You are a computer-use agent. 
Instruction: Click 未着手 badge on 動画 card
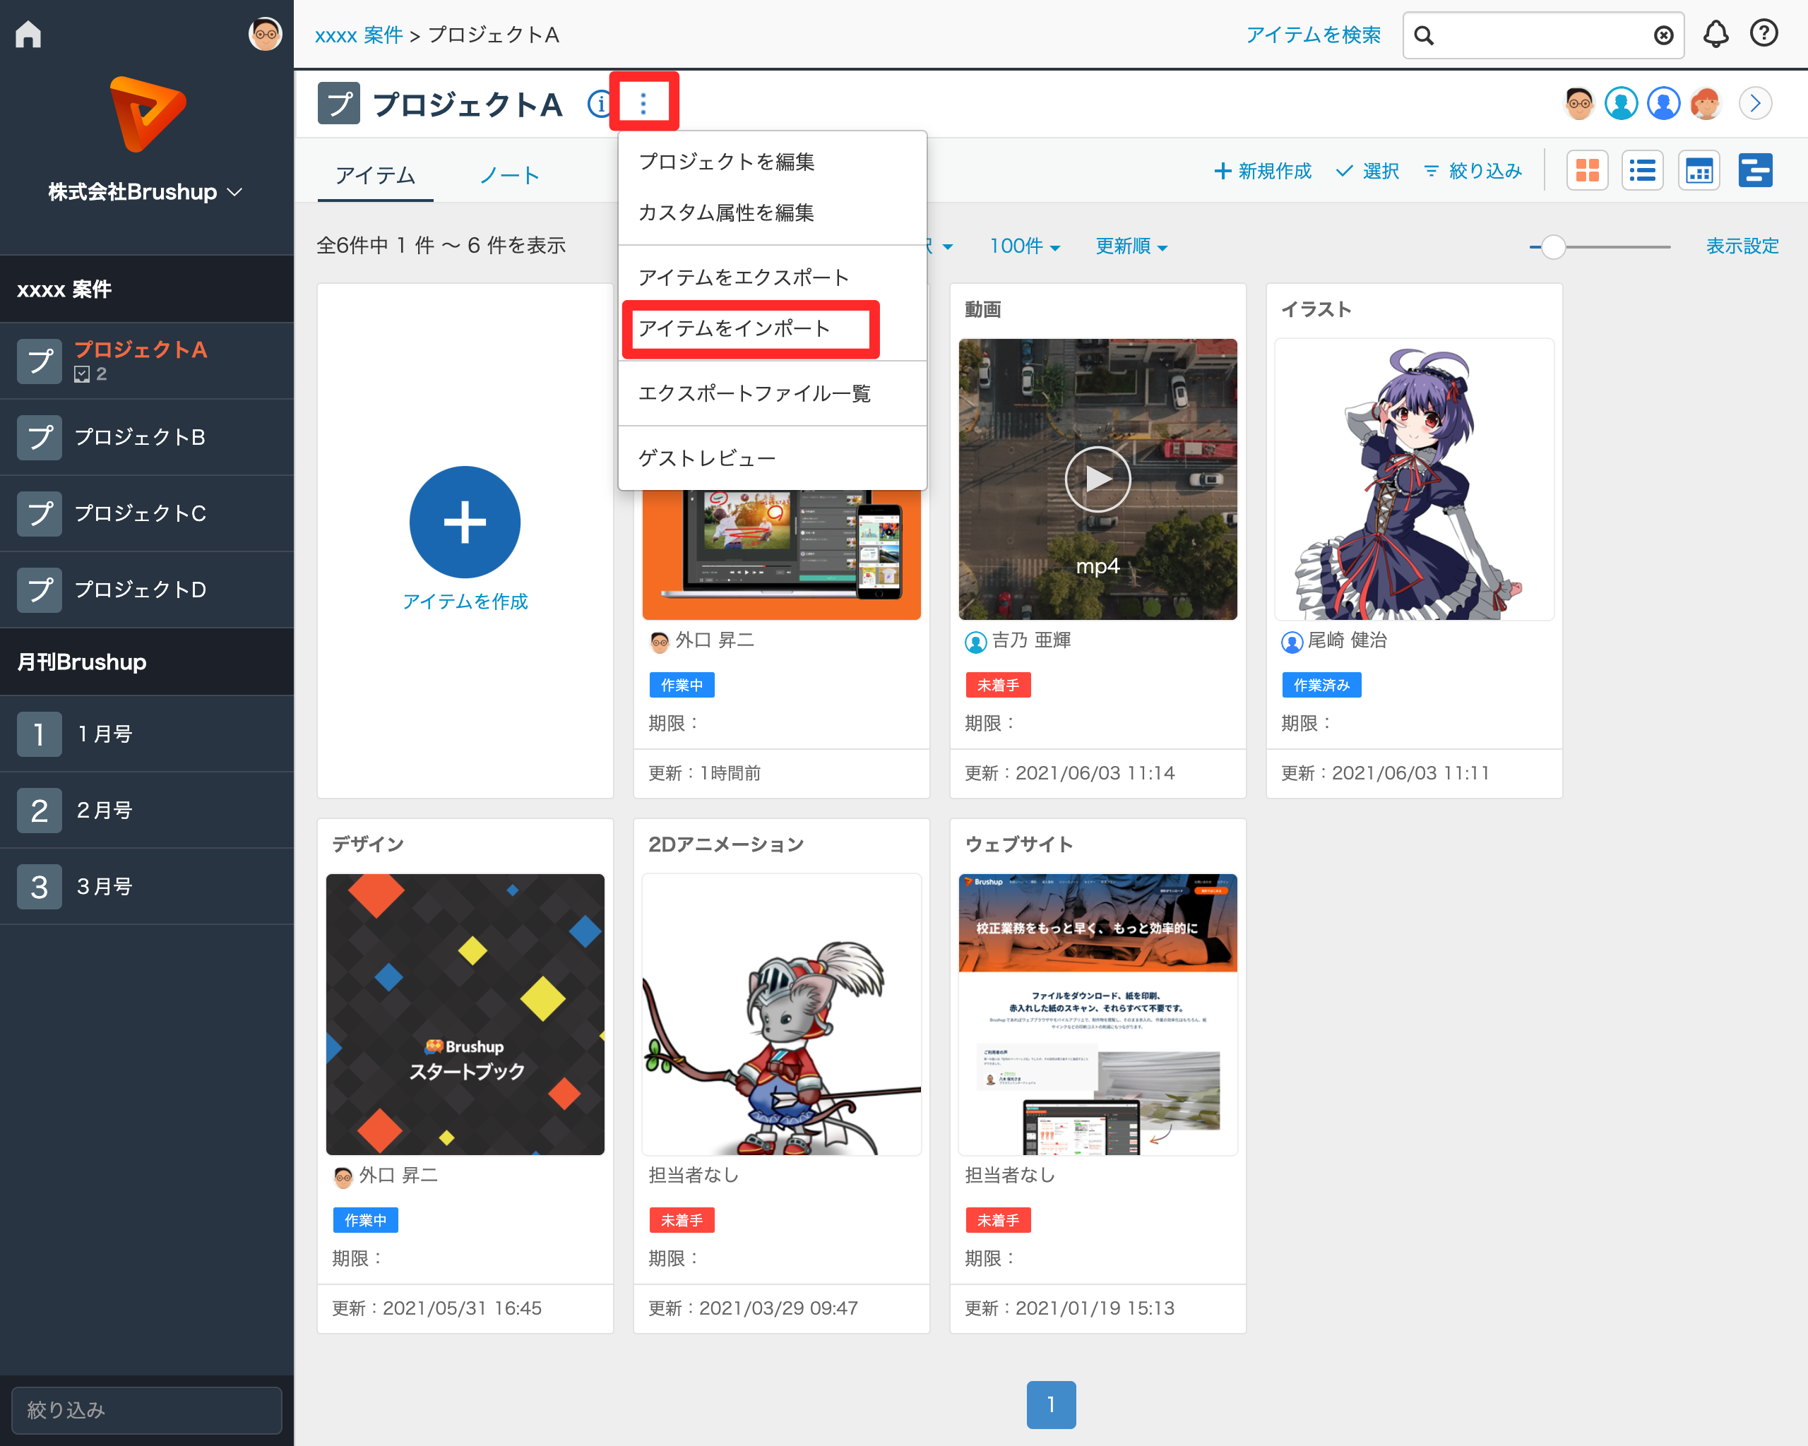(x=998, y=686)
